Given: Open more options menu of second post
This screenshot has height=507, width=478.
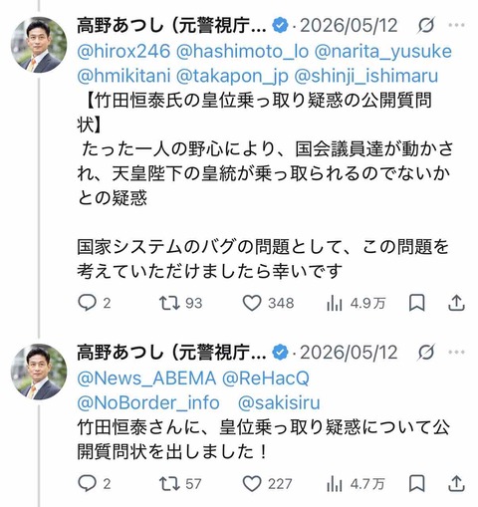Looking at the screenshot, I should tap(457, 352).
